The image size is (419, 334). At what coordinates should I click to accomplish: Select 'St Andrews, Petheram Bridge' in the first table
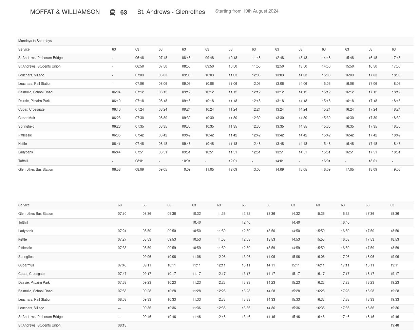pos(40,58)
